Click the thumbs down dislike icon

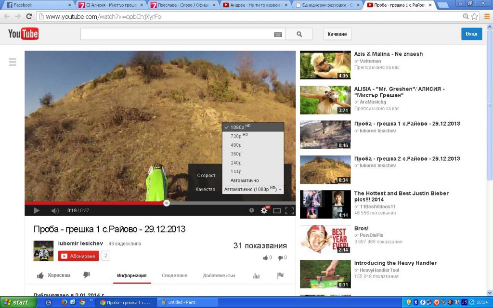87,275
